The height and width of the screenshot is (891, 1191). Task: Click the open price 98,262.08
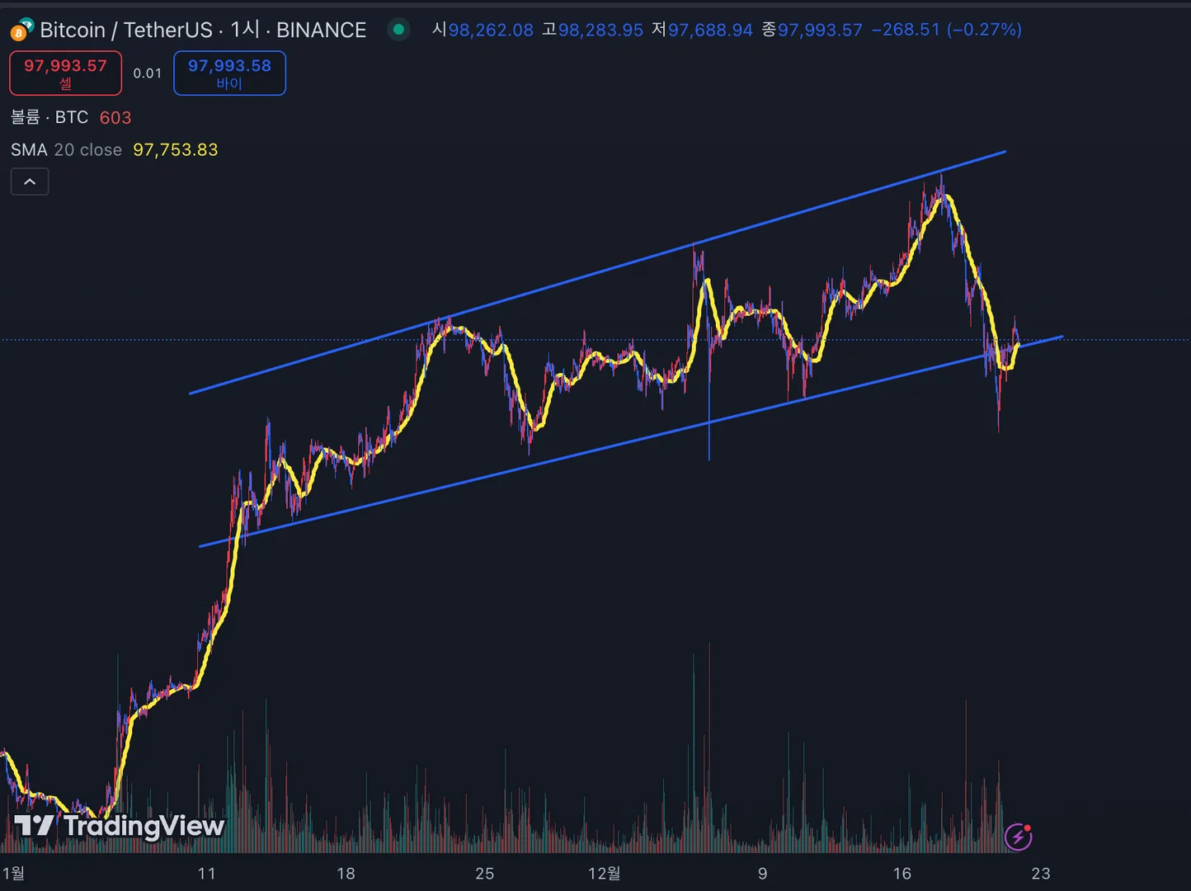491,30
